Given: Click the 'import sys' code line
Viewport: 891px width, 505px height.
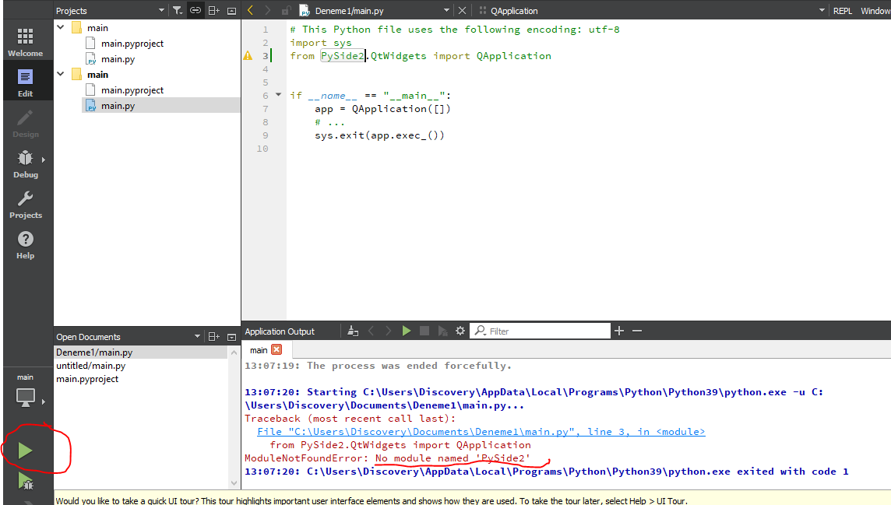Looking at the screenshot, I should point(320,43).
